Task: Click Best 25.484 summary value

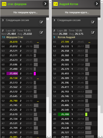Action: click(x=12, y=34)
